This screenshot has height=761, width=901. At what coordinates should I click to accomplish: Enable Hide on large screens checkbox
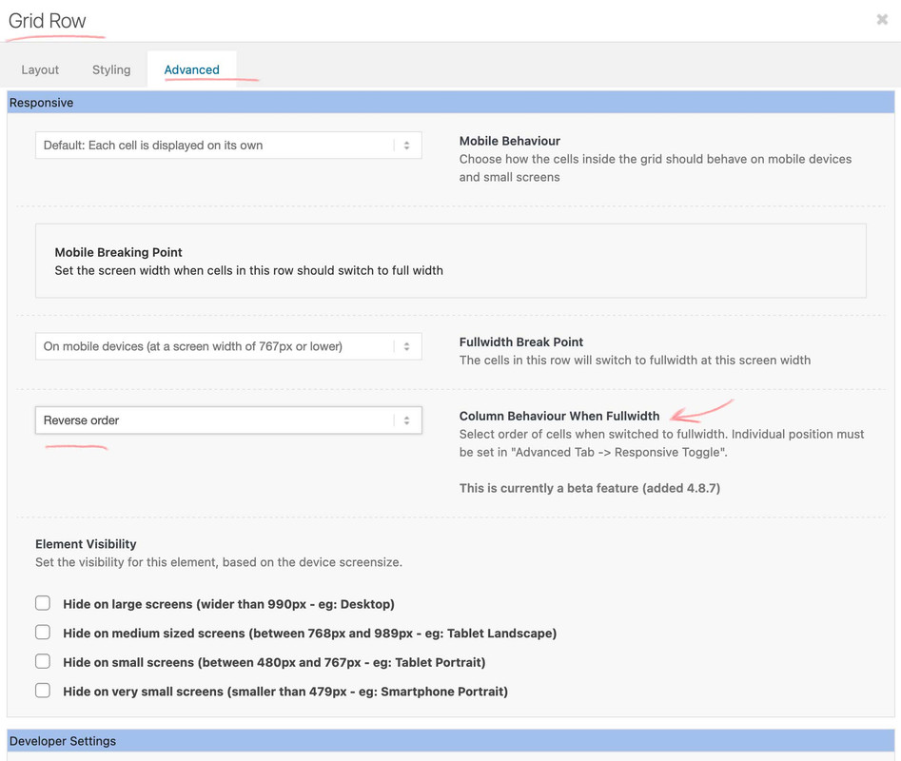click(43, 603)
